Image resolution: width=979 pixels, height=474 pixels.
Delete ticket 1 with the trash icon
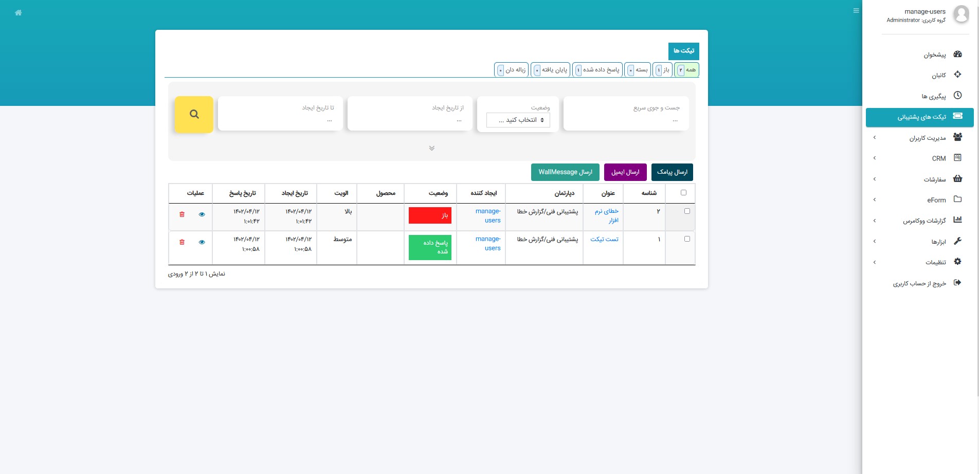182,242
